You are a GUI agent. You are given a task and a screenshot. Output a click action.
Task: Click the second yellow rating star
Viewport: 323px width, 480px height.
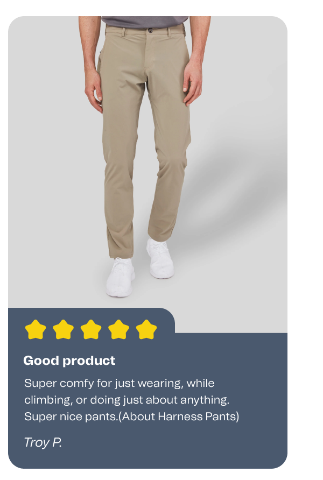pos(64,329)
